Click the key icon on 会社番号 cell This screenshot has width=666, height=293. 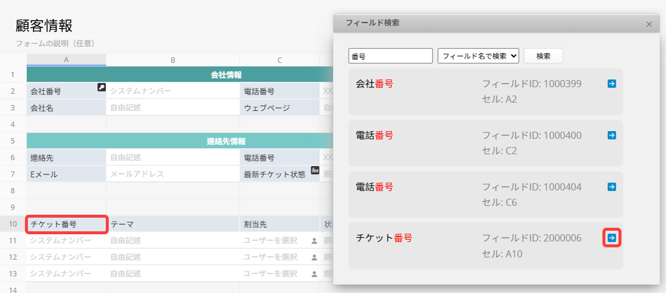point(102,87)
